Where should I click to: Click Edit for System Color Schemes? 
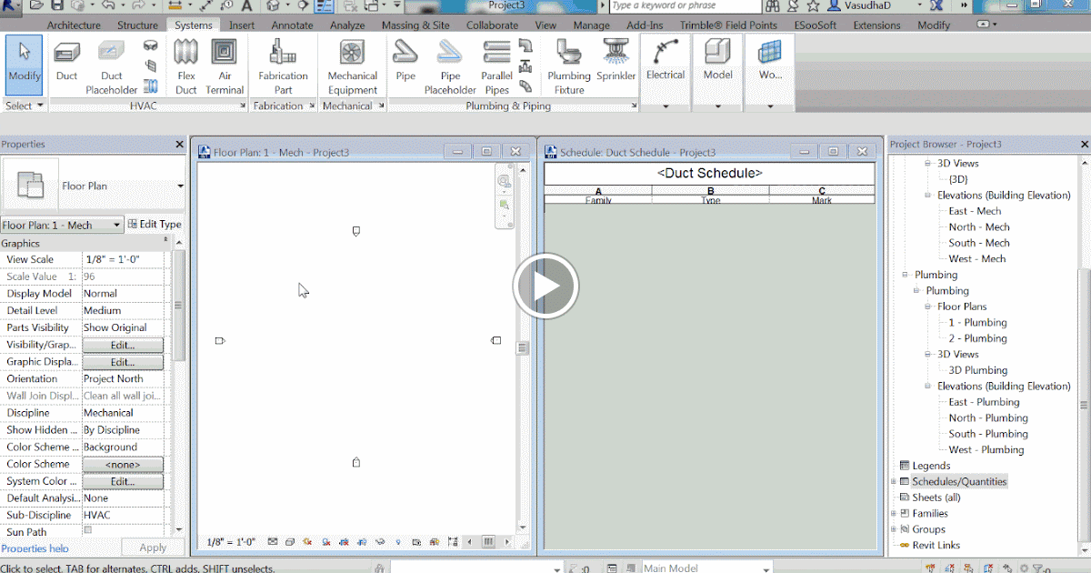point(123,481)
